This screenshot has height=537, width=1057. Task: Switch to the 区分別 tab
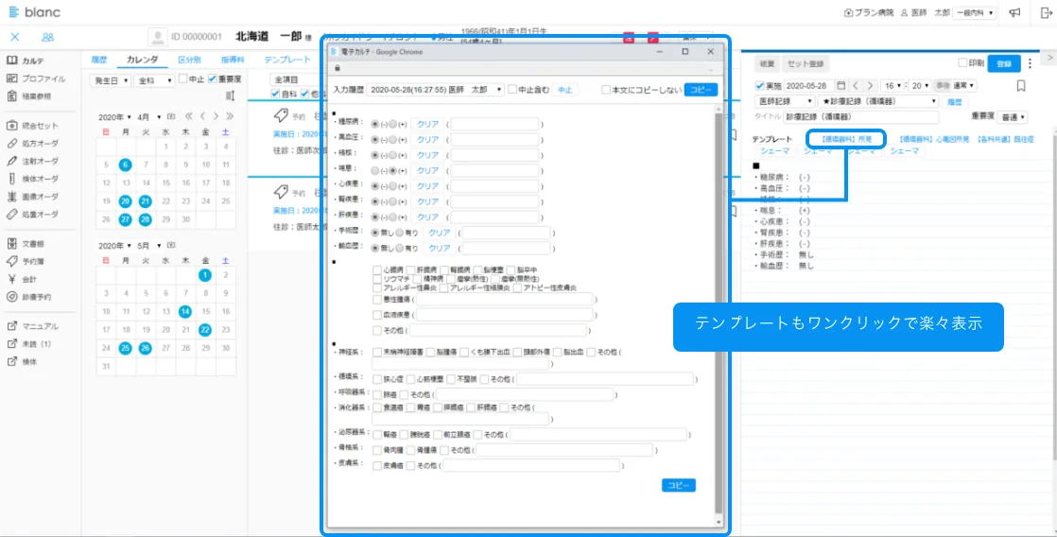tap(189, 60)
